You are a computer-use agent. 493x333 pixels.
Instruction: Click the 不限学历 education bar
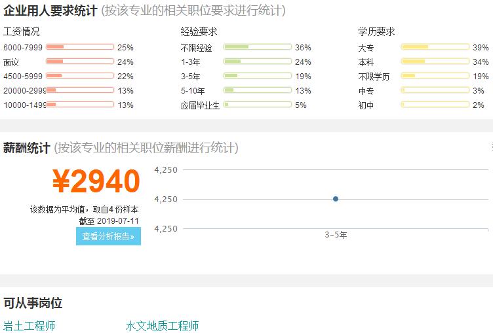(435, 76)
